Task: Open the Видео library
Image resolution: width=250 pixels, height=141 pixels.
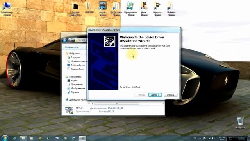Action: click(74, 81)
